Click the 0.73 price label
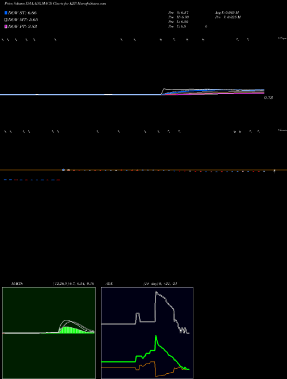The height and width of the screenshot is (379, 287). pos(269,98)
